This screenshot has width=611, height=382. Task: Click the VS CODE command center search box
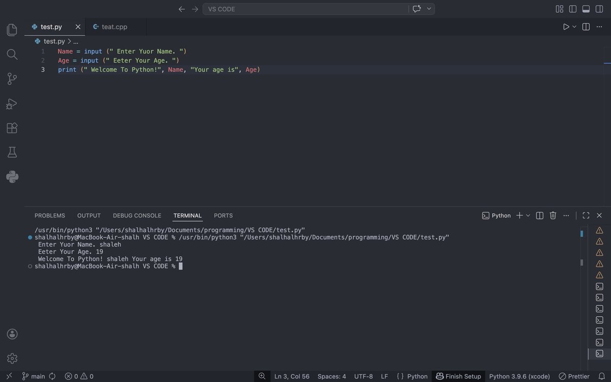coord(305,9)
